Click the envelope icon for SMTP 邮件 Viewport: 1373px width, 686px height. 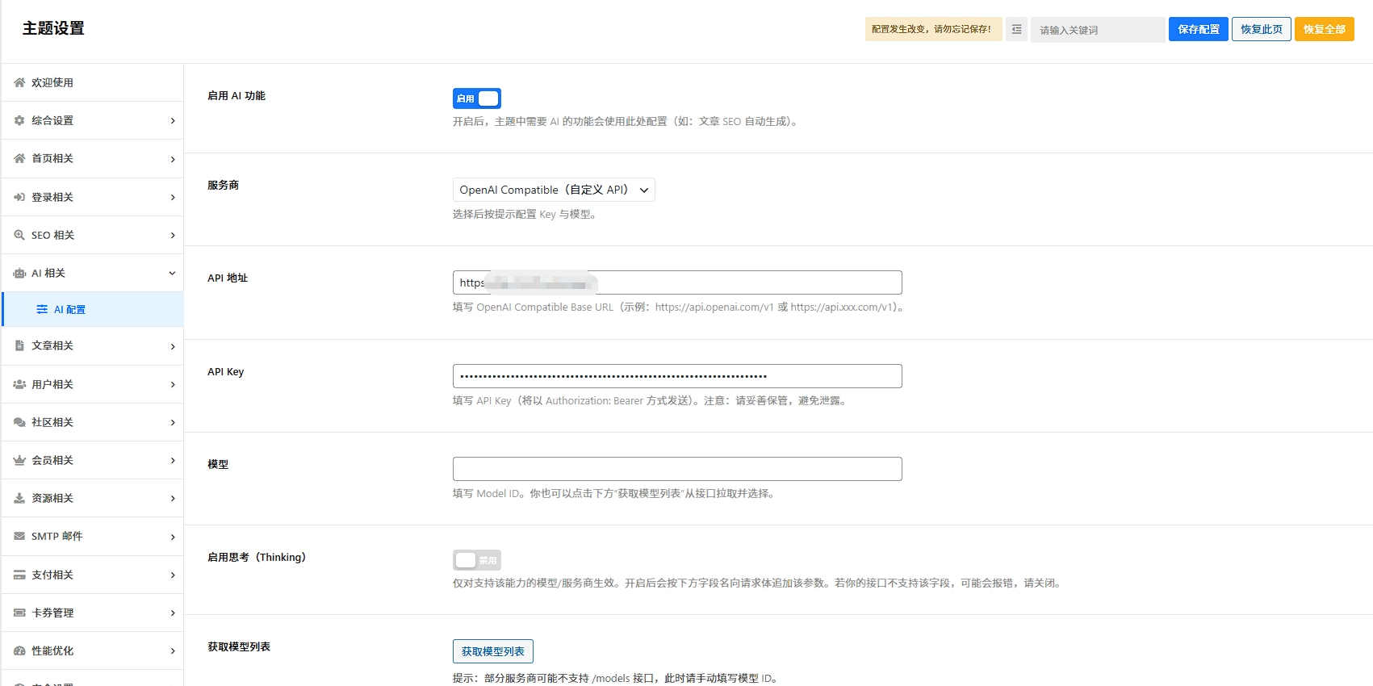pos(19,536)
